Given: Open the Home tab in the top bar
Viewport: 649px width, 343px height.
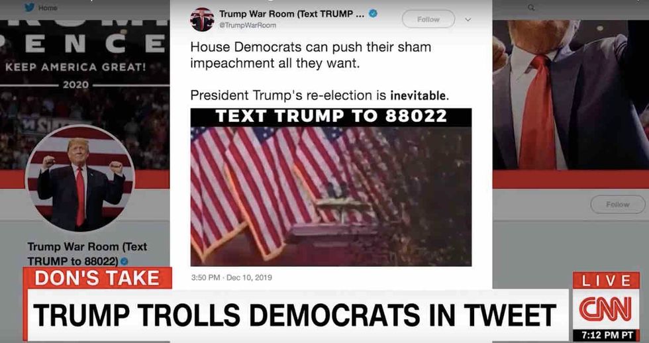Looking at the screenshot, I should (x=48, y=8).
